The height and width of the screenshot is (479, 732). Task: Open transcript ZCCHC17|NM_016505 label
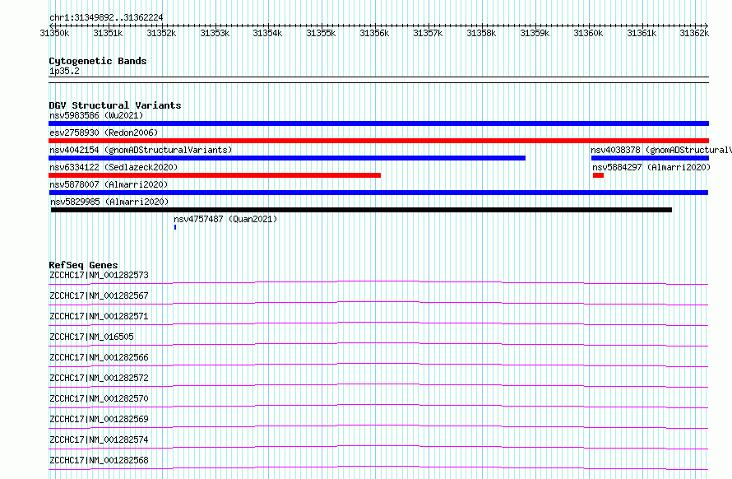tap(91, 337)
